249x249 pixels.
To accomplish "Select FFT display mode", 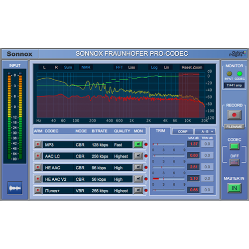I will (x=120, y=67).
